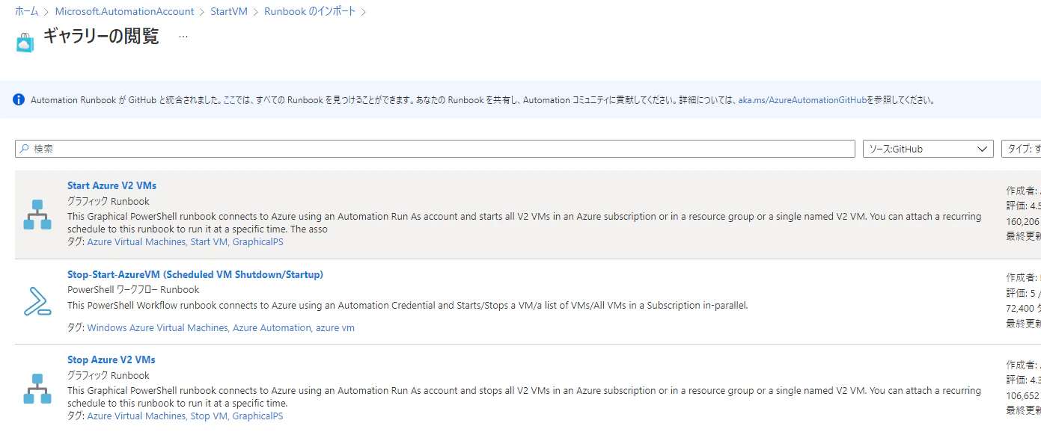Open Stop Azure V2 VMs runbook title
The height and width of the screenshot is (432, 1041).
(x=112, y=360)
